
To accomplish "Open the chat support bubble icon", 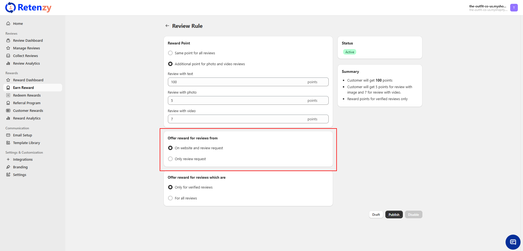I will point(513,242).
